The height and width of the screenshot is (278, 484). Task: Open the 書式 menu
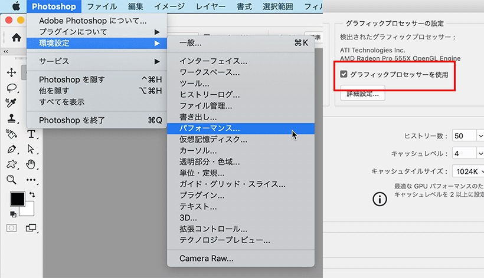(x=244, y=6)
